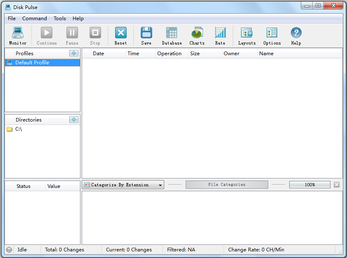The width and height of the screenshot is (347, 258).
Task: Open the Help menu in menu bar
Action: pyautogui.click(x=78, y=19)
